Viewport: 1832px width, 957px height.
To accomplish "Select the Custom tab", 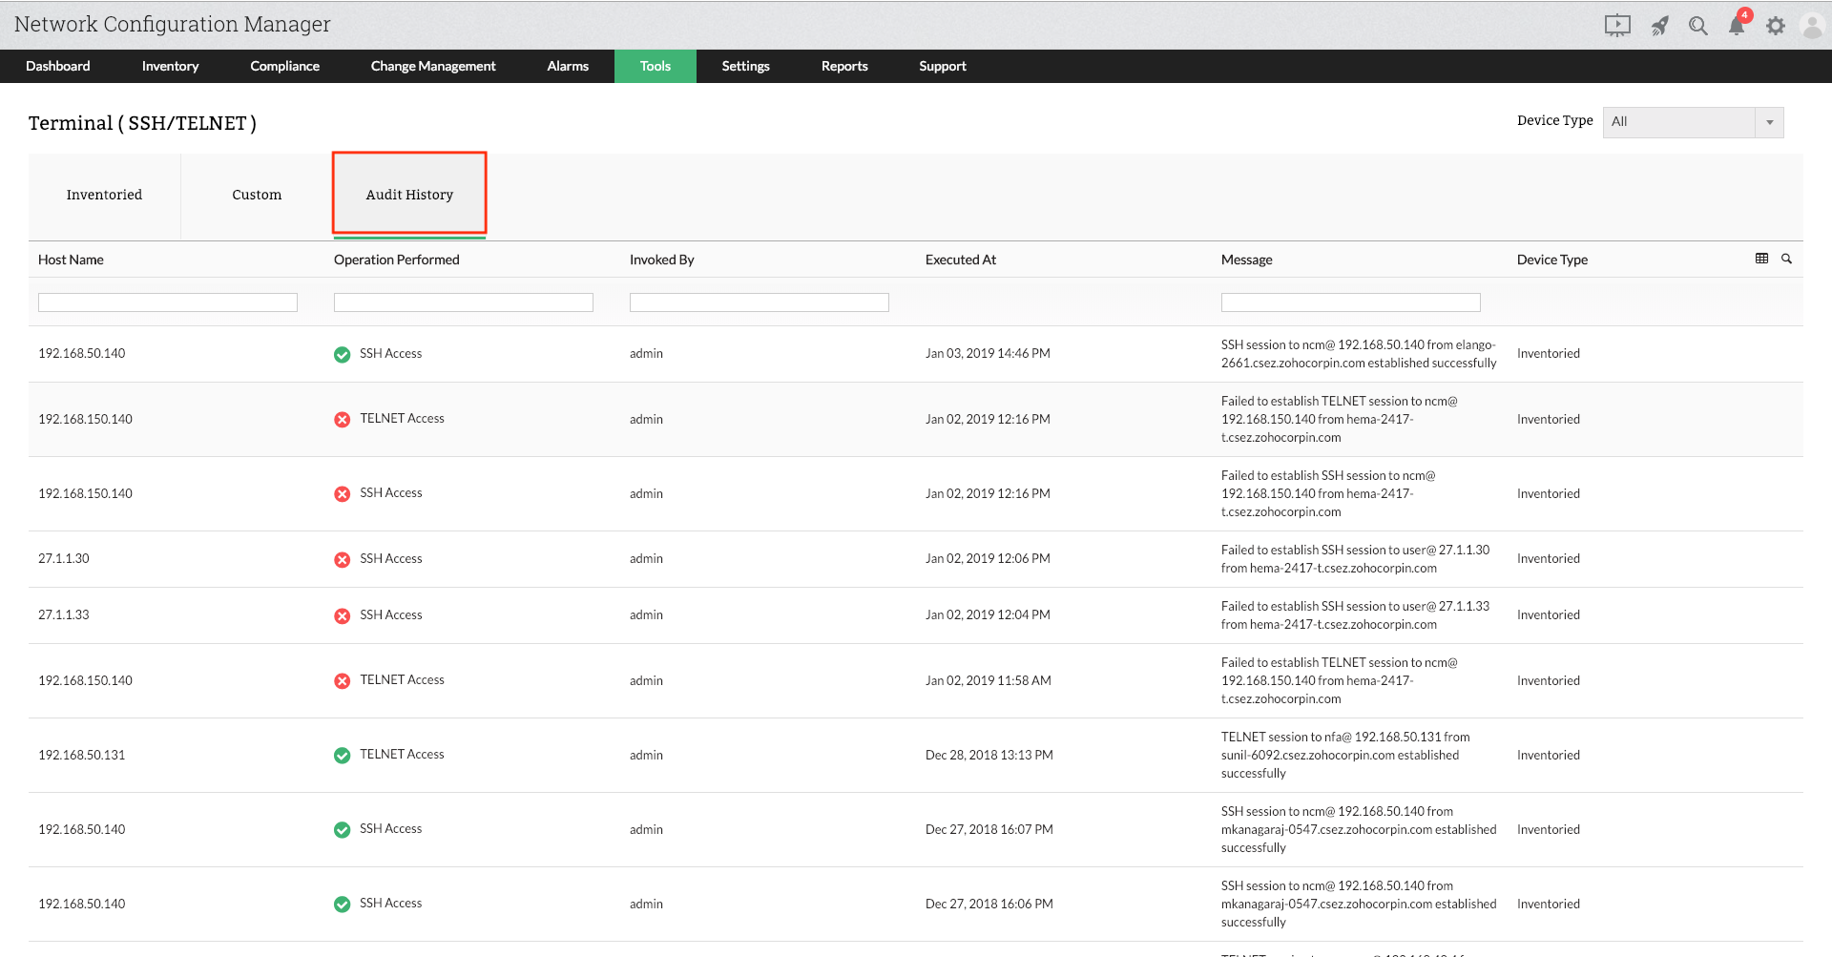I will pyautogui.click(x=256, y=194).
